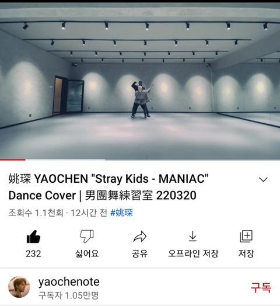Click the 공유 share label
Viewport: 280px width, 306px height.
[x=139, y=253]
